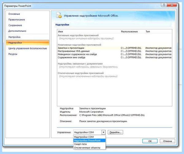This screenshot has width=184, height=154.
Task: Open Центр управления безопасностью category
Action: click(x=28, y=48)
